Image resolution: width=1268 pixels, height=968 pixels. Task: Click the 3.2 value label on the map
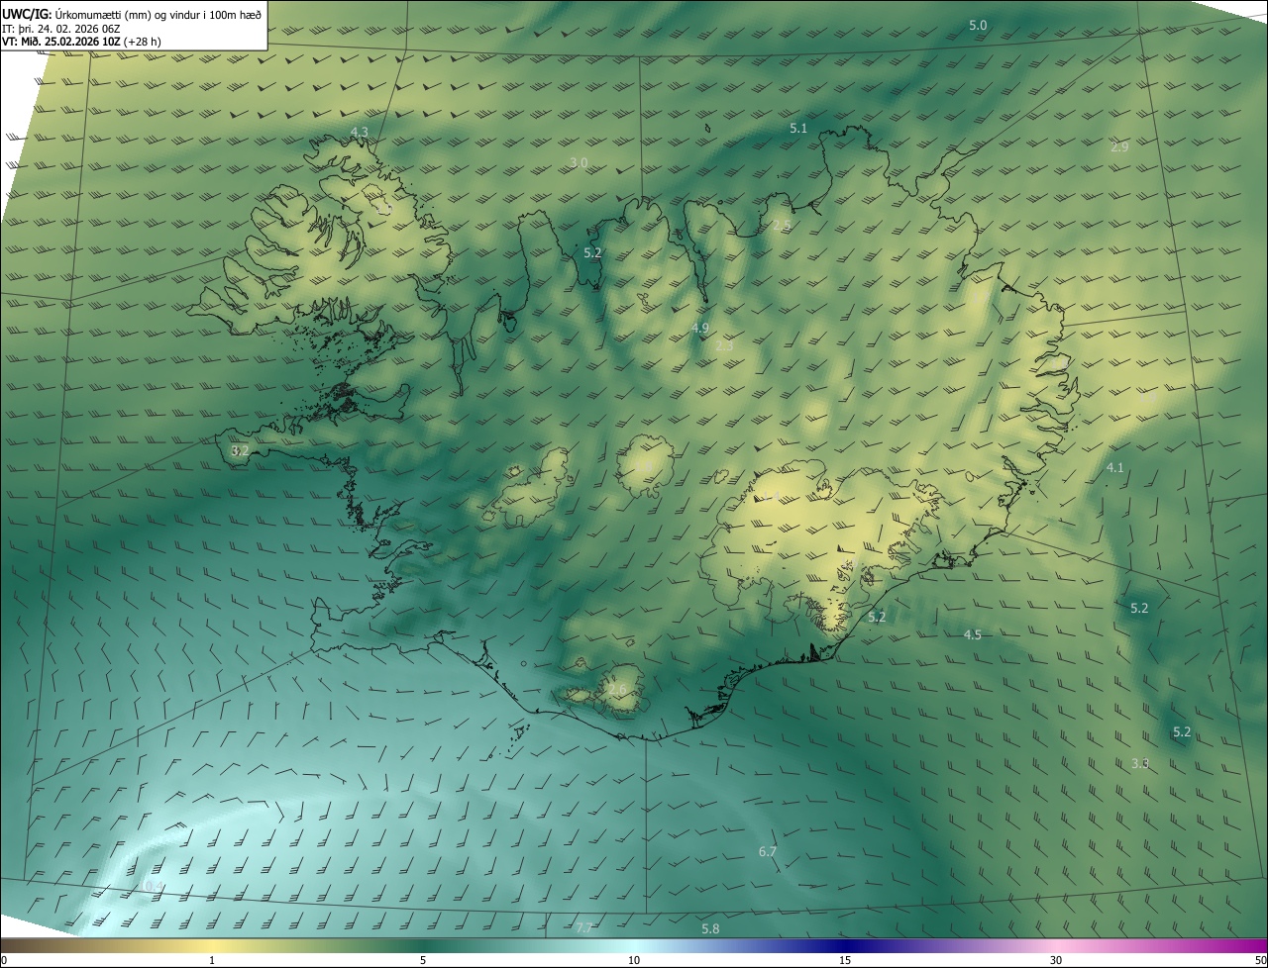240,450
